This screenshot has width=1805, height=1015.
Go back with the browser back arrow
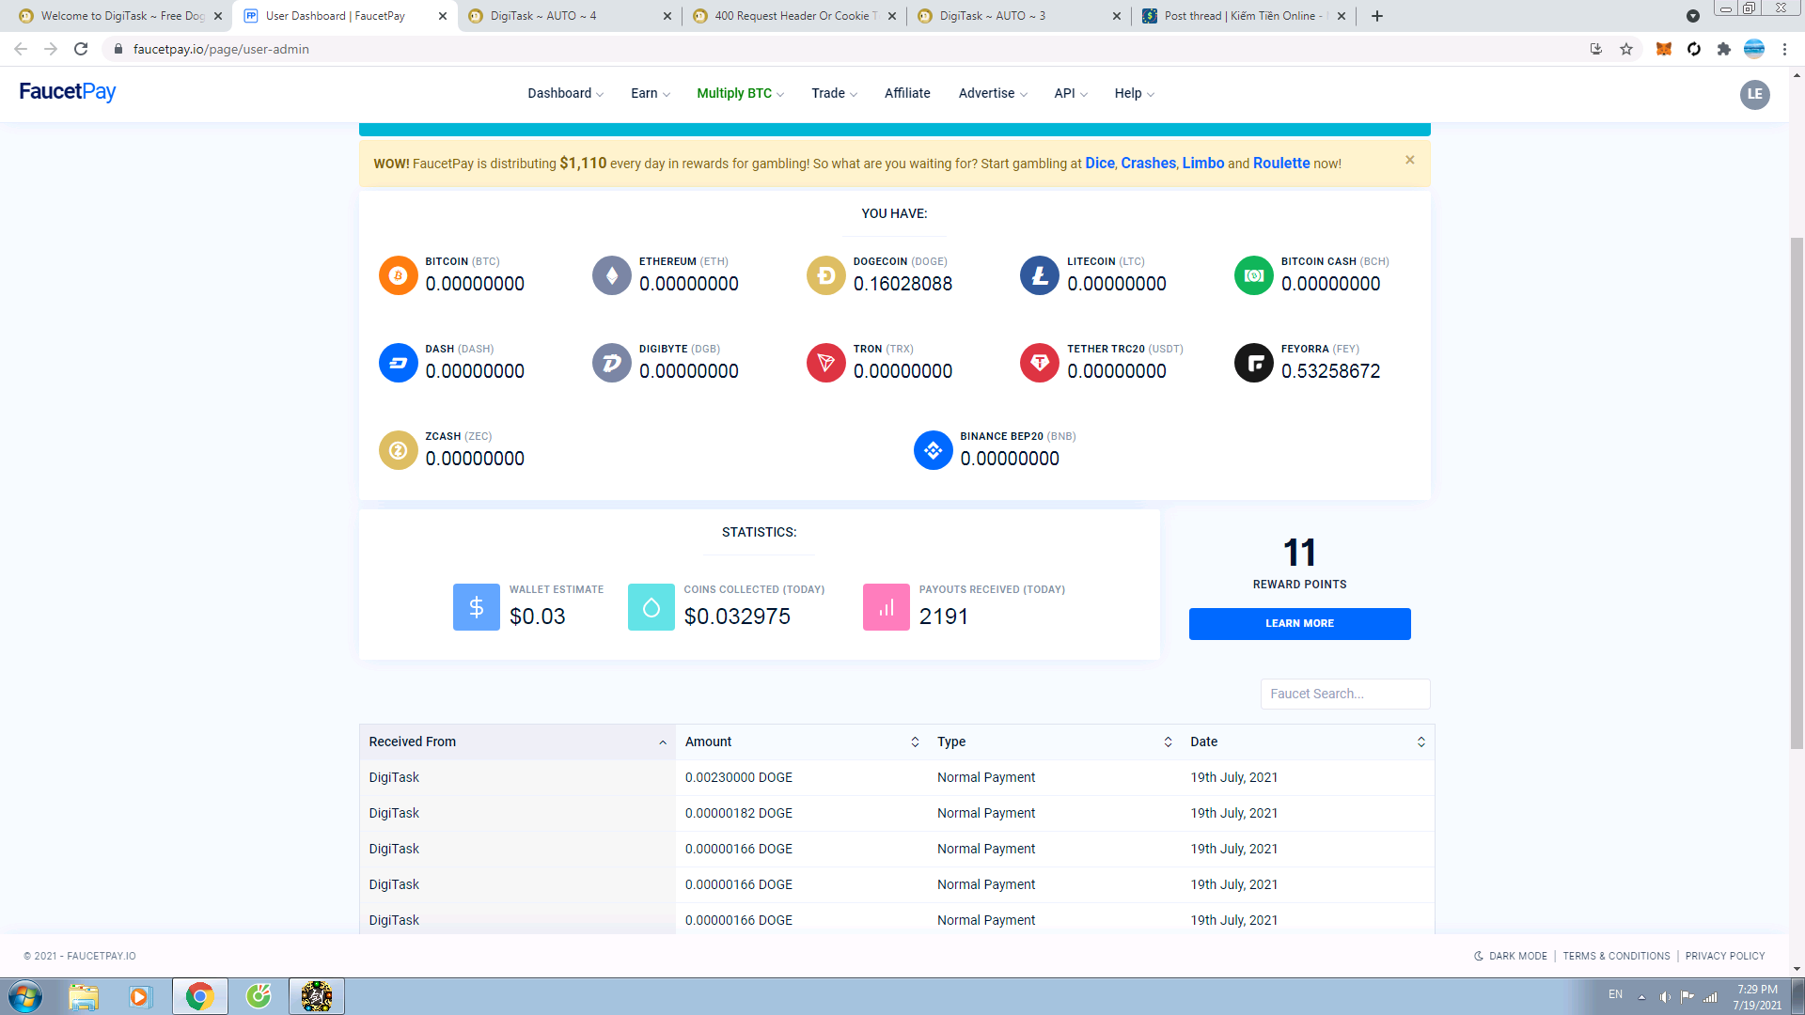tap(21, 49)
